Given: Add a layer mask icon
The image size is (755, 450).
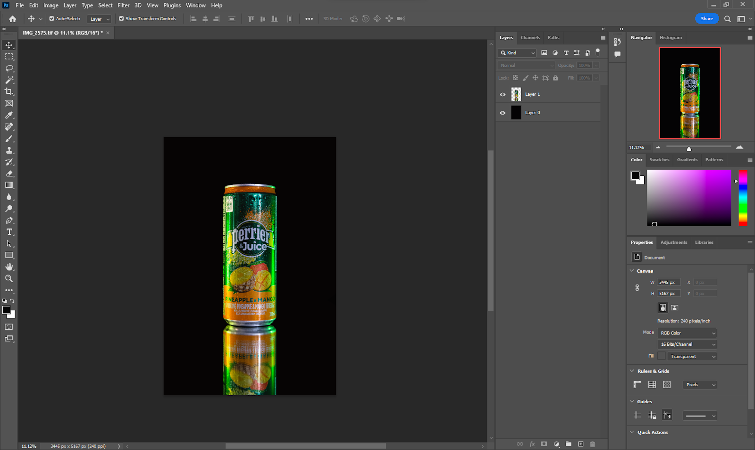Looking at the screenshot, I should 544,444.
